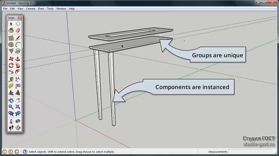Close the Large Tool Set panel

click(20, 18)
